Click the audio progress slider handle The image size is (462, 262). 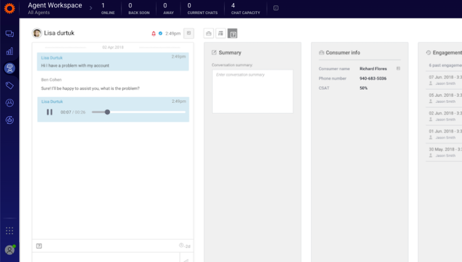click(x=107, y=112)
